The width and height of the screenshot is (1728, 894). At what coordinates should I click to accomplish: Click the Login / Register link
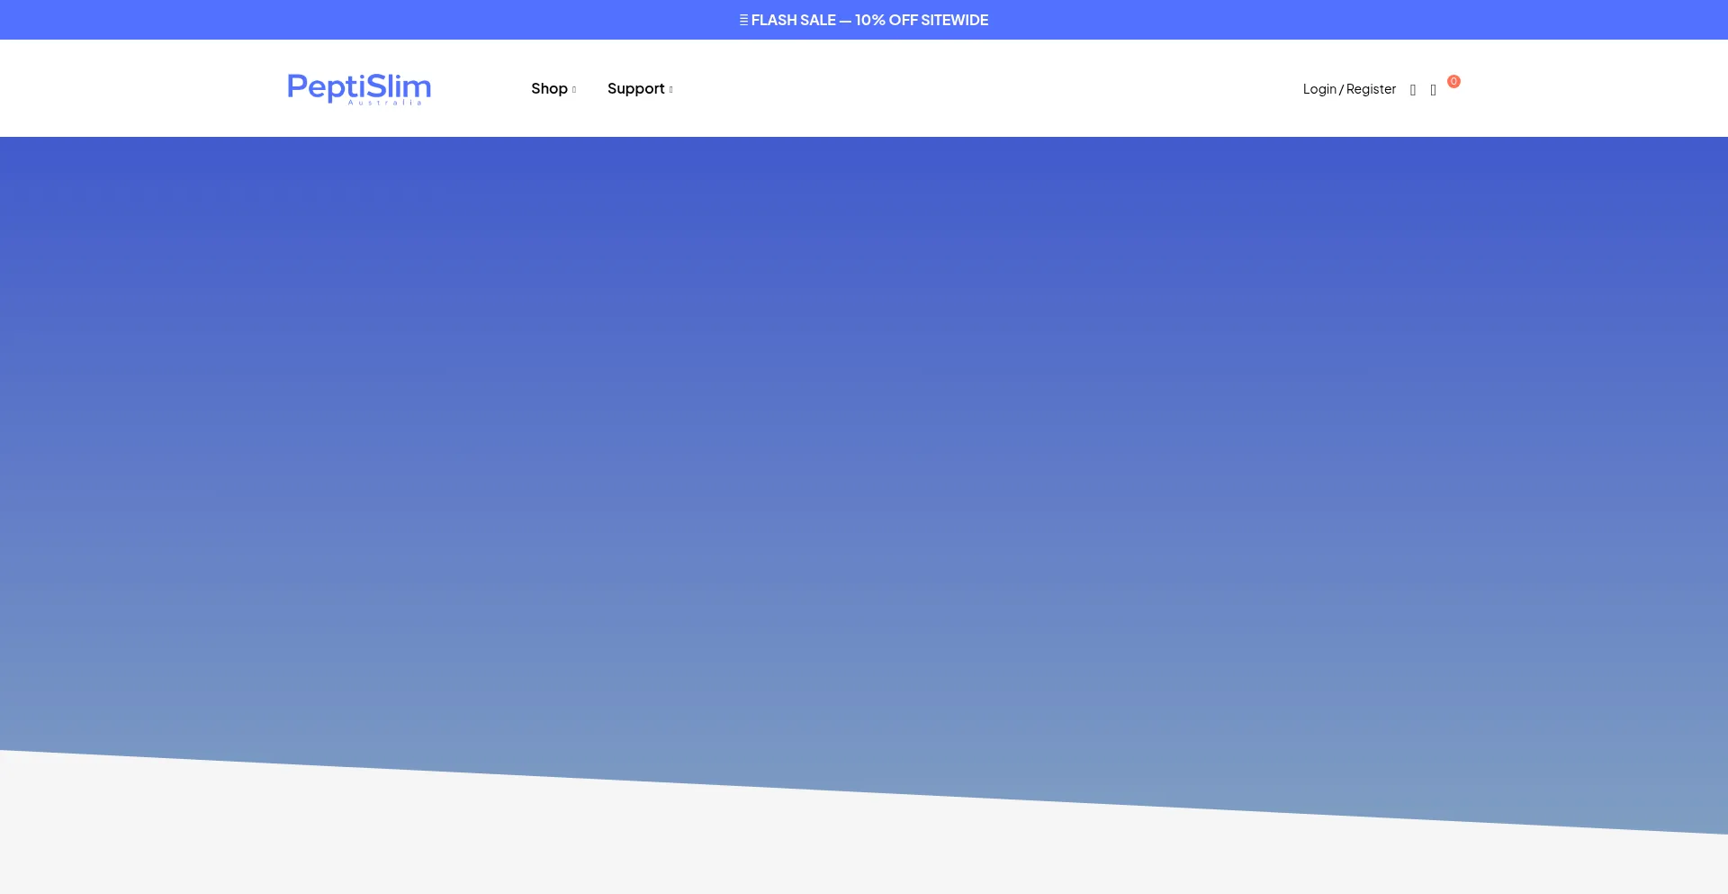coord(1349,89)
